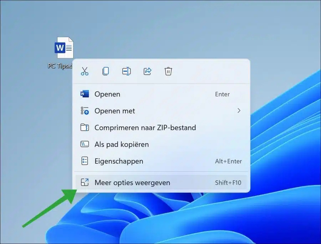The image size is (321, 244).
Task: Choose Comprimeren naar ZIP-bestand
Action: coord(161,128)
